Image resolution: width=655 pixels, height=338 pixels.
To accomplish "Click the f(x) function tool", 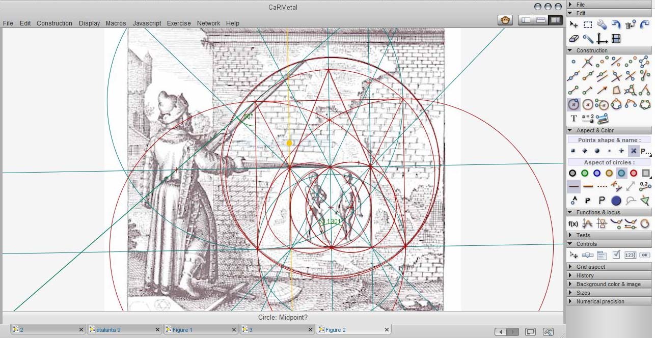I will click(x=574, y=223).
